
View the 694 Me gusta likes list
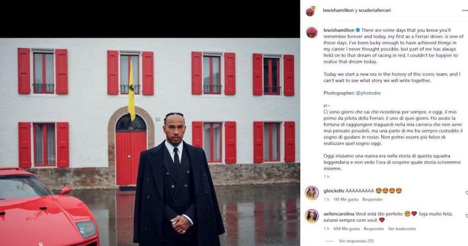(346, 229)
